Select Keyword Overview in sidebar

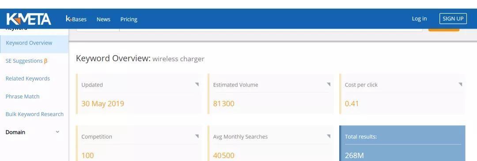click(x=34, y=43)
